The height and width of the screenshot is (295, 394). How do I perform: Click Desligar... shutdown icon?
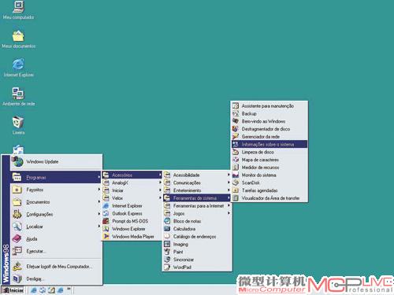17,278
